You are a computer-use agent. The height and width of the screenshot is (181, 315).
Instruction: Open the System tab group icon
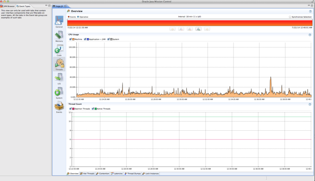click(59, 93)
